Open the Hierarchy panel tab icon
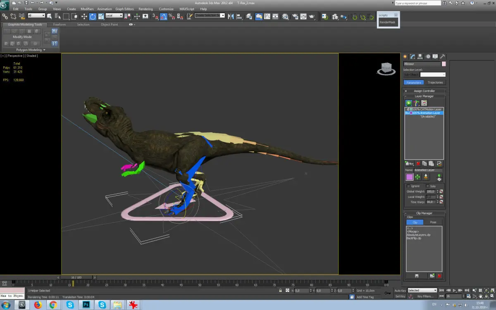The height and width of the screenshot is (310, 496). [420, 56]
